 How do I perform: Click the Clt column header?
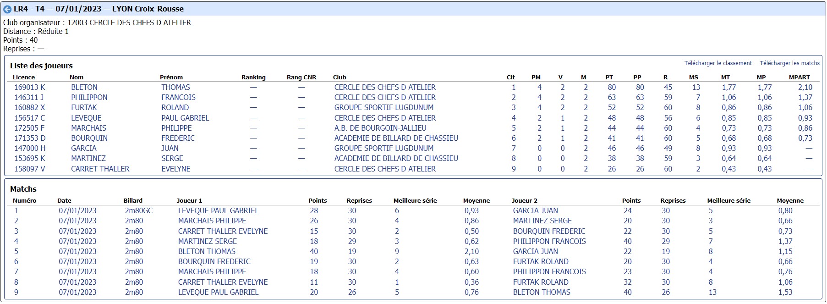[x=511, y=77]
